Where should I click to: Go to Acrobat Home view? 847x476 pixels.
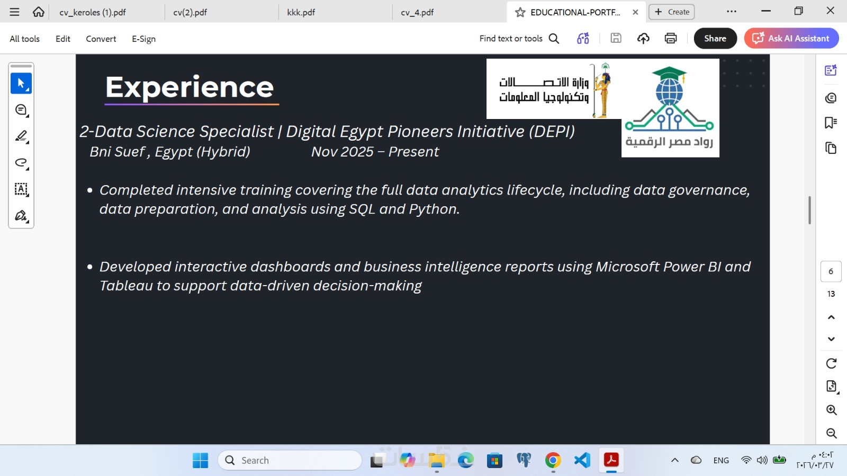point(38,12)
